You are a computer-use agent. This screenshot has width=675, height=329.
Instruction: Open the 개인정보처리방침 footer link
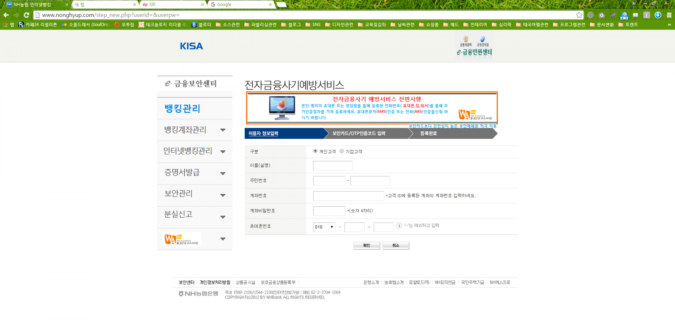[x=215, y=282]
